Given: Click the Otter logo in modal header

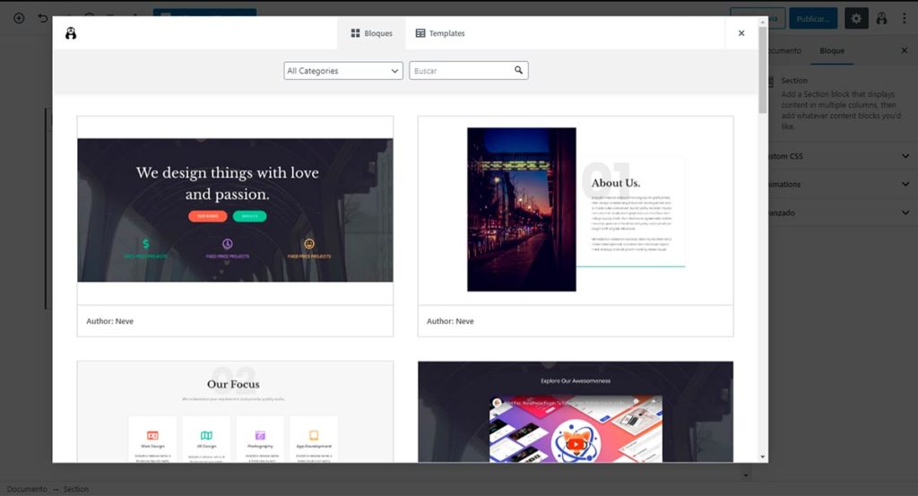Looking at the screenshot, I should click(x=71, y=33).
